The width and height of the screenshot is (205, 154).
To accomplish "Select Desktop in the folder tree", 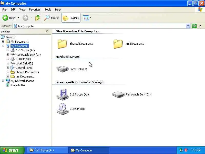I will [11, 37].
